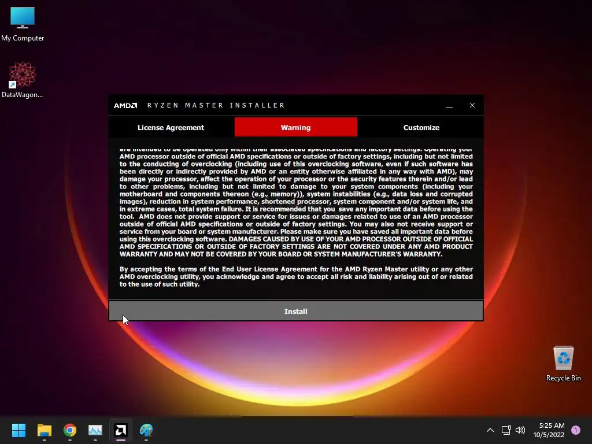The image size is (592, 444).
Task: Open My Computer desktop icon
Action: (23, 24)
